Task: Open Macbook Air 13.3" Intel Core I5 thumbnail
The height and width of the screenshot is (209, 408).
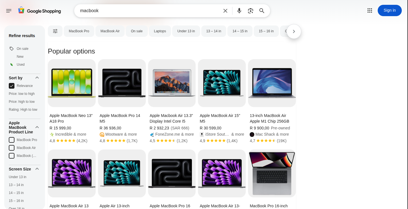Action: [x=172, y=83]
